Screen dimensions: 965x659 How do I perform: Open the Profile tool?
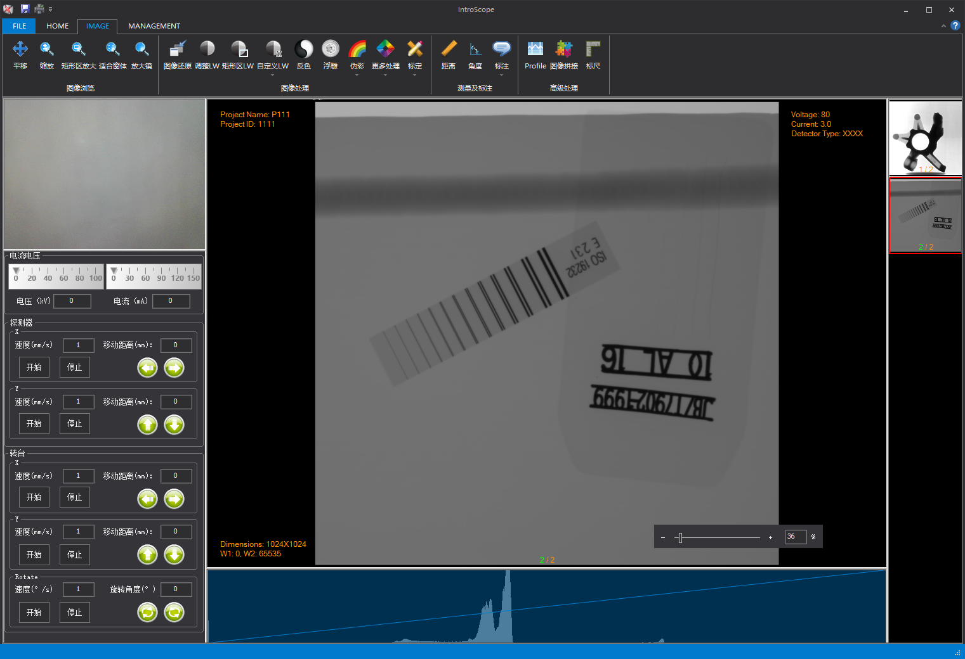[535, 55]
